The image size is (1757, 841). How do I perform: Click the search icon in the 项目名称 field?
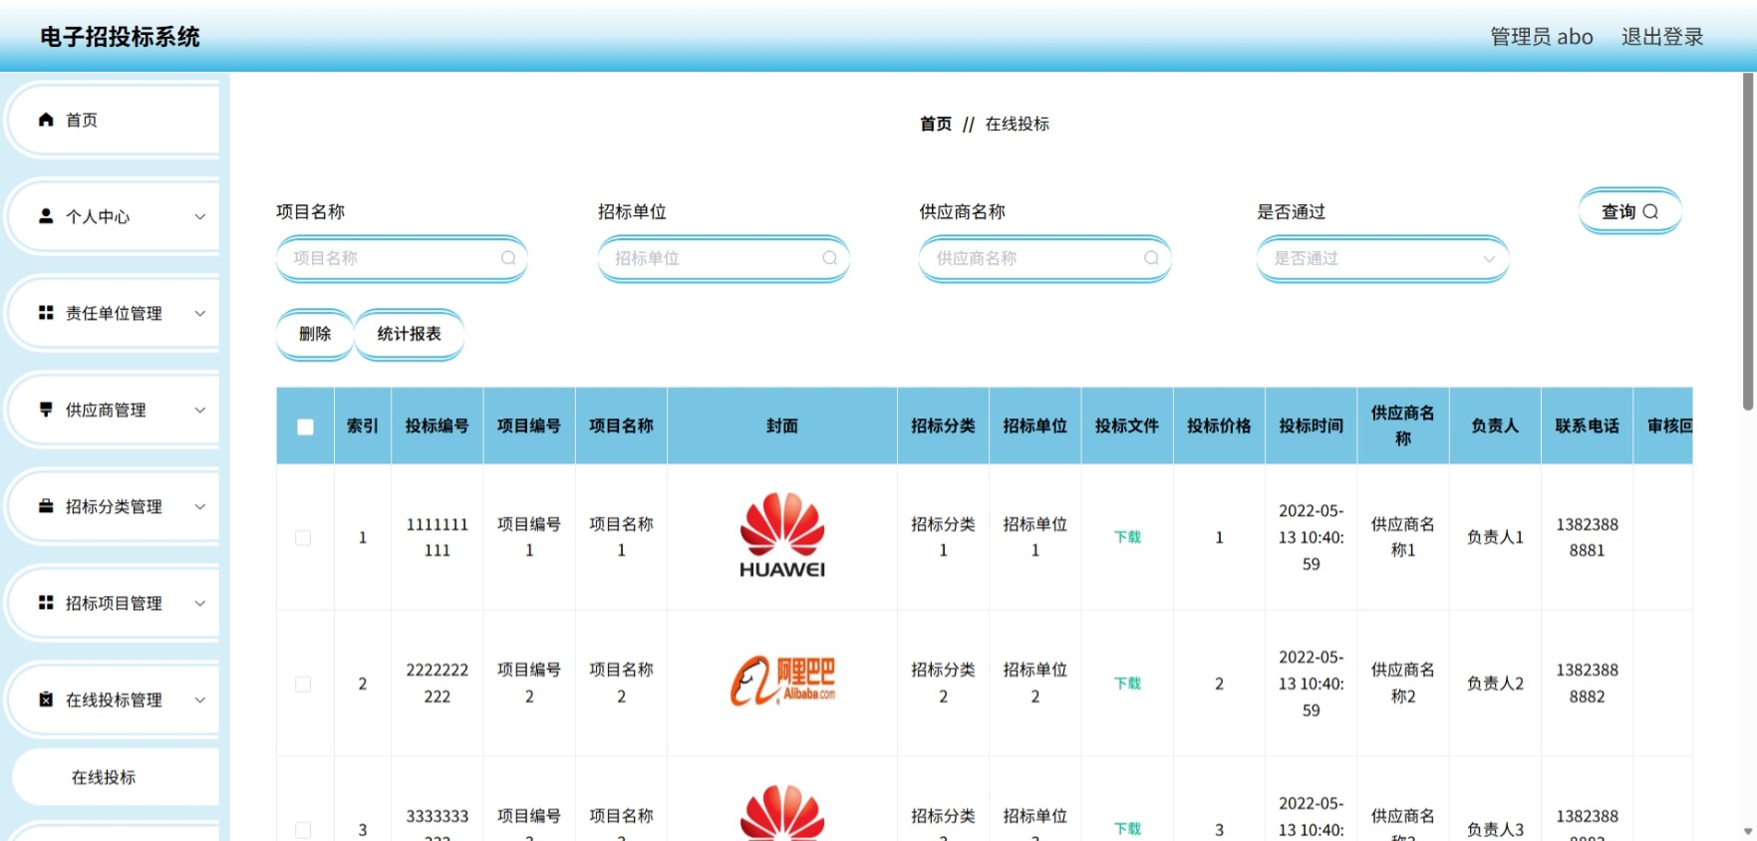[x=508, y=258]
